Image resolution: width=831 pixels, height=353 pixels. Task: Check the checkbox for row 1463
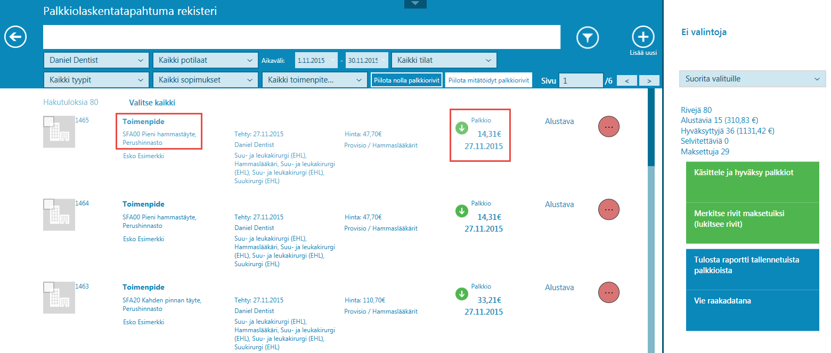[x=48, y=287]
